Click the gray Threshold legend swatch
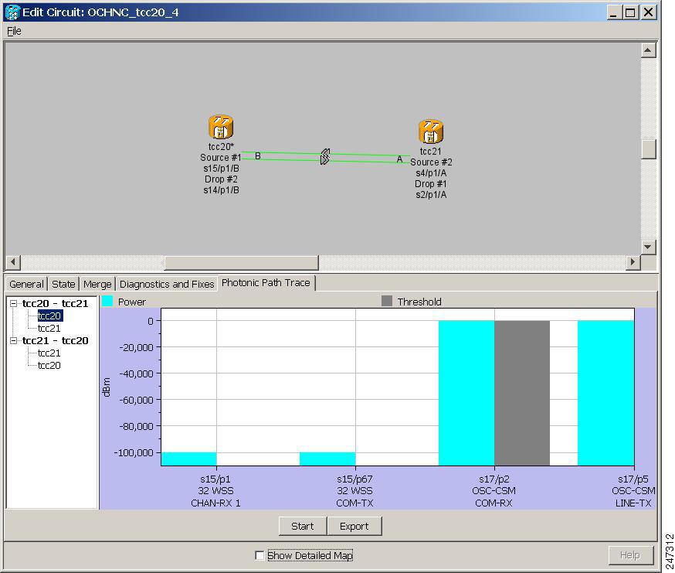Screen dimensions: 675x573 [x=387, y=301]
